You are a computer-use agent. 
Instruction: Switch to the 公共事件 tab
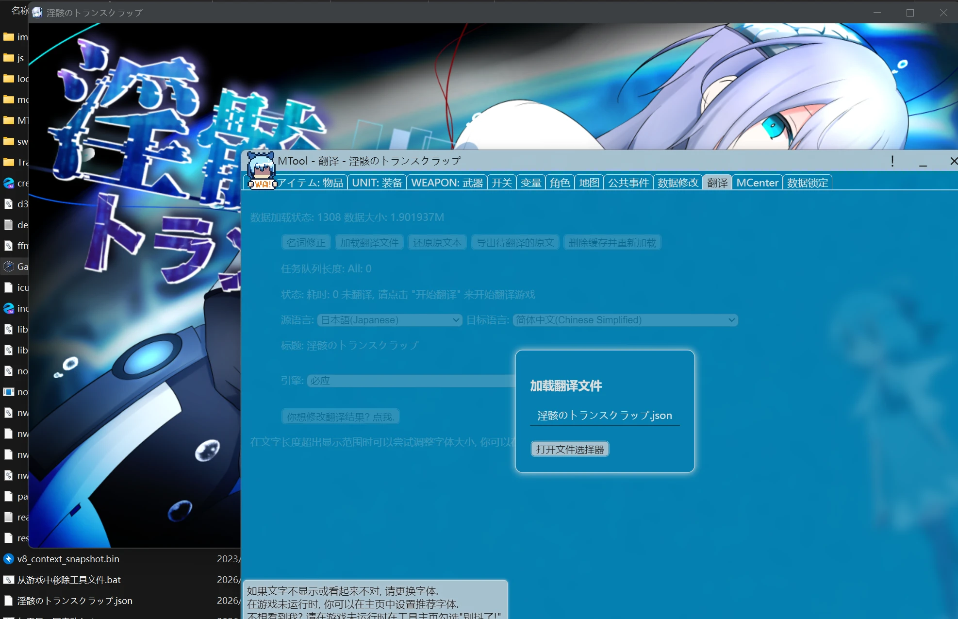click(x=628, y=183)
